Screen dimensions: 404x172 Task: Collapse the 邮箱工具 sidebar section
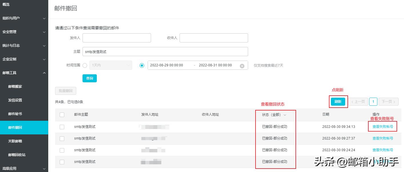[x=24, y=73]
